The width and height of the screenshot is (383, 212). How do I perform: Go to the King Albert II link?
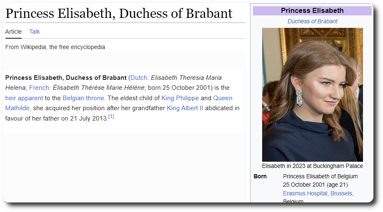pos(185,108)
